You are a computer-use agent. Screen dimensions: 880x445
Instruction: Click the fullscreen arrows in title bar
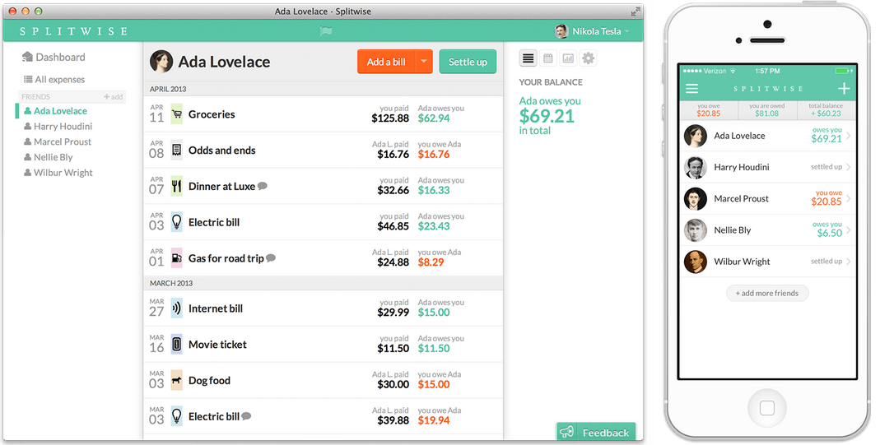(636, 12)
